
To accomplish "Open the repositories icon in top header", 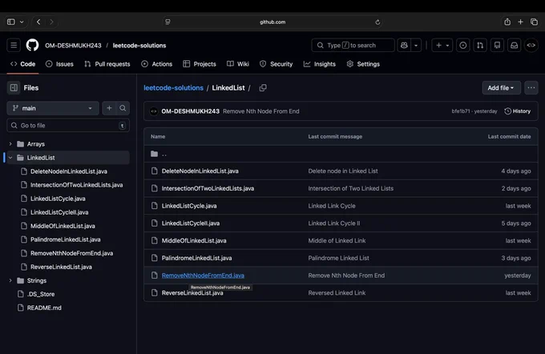I will click(497, 45).
